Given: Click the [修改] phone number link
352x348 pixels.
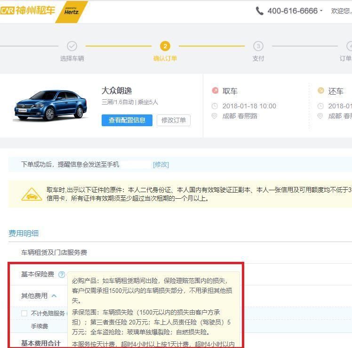Looking at the screenshot, I should click(161, 164).
